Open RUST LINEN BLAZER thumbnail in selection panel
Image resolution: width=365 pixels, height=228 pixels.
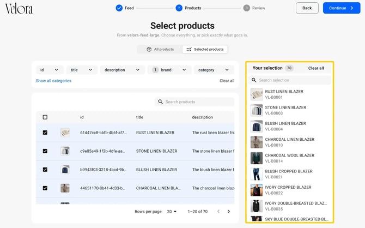(x=257, y=94)
